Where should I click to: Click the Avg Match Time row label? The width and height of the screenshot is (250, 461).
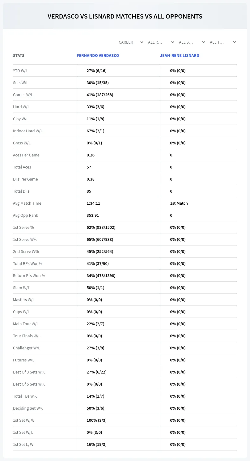tap(27, 203)
